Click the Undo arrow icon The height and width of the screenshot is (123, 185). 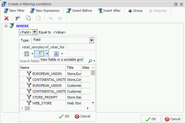50,18
